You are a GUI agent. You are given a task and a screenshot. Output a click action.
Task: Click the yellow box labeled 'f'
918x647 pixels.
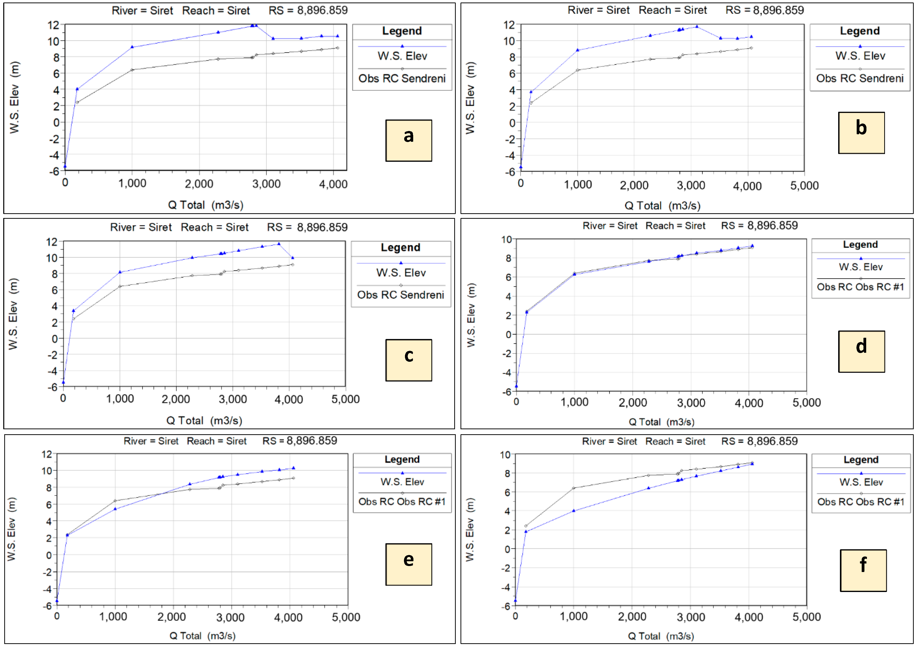(x=863, y=570)
